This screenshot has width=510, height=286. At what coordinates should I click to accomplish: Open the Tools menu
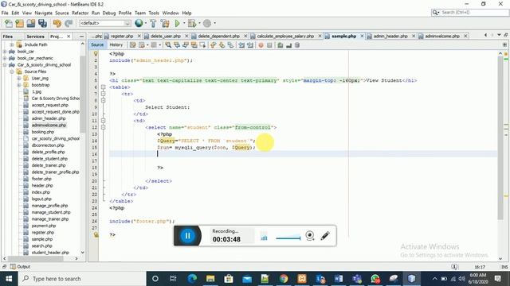tap(154, 13)
